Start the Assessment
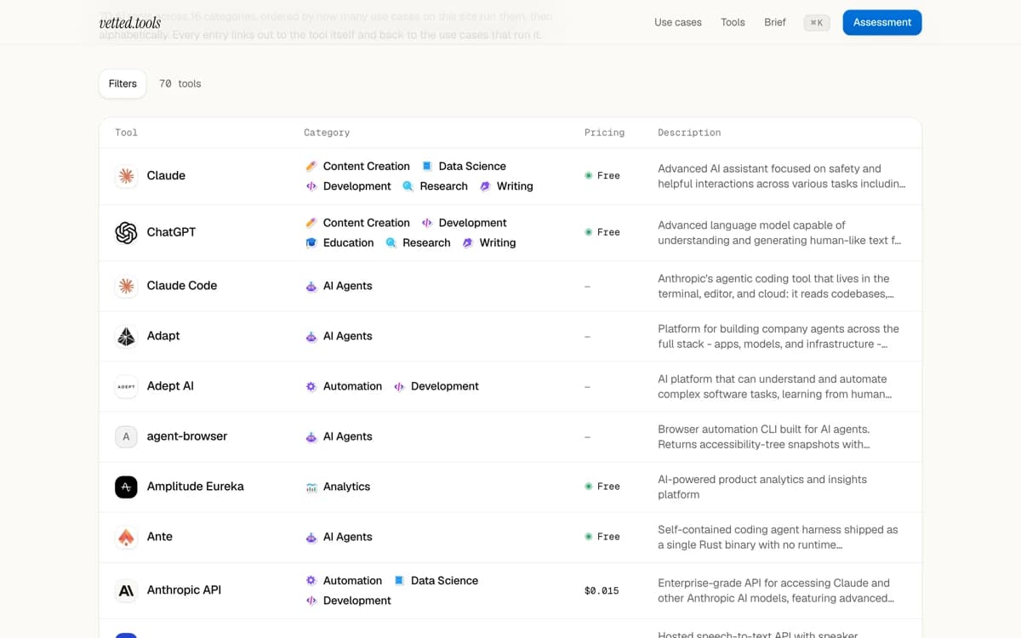This screenshot has width=1021, height=638. pos(882,23)
